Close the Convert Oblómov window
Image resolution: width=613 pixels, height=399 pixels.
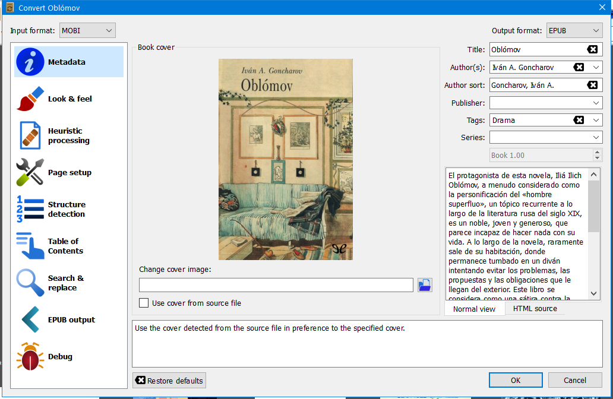(602, 8)
